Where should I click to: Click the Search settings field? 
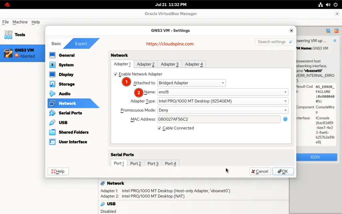pyautogui.click(x=273, y=42)
